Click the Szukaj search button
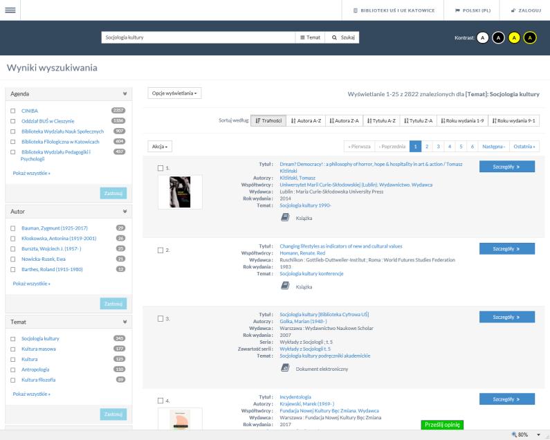The width and height of the screenshot is (550, 440). coord(343,37)
